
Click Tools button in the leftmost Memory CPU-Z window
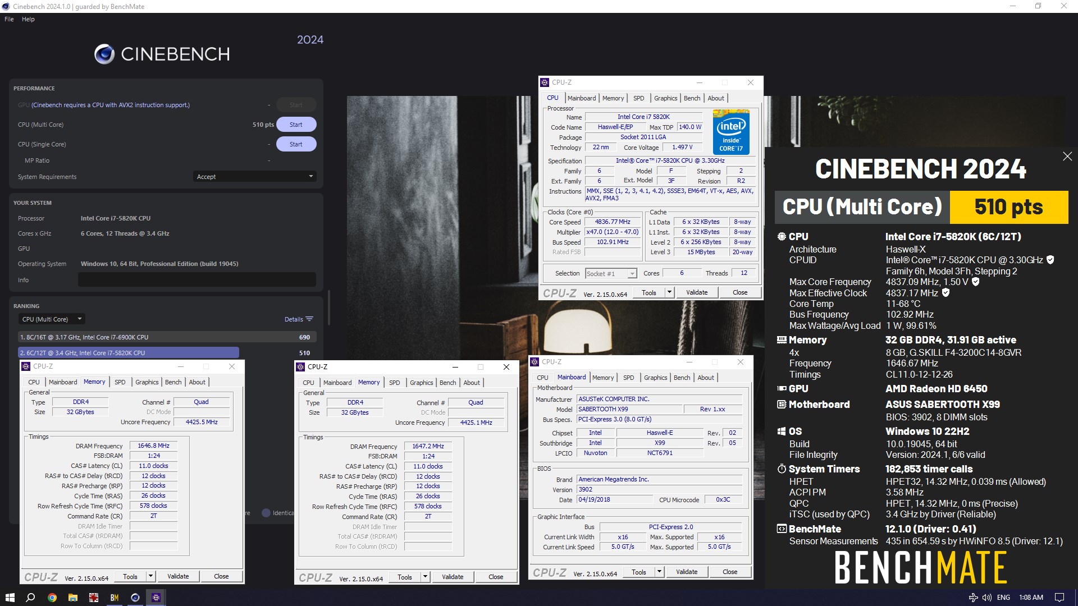pyautogui.click(x=130, y=576)
